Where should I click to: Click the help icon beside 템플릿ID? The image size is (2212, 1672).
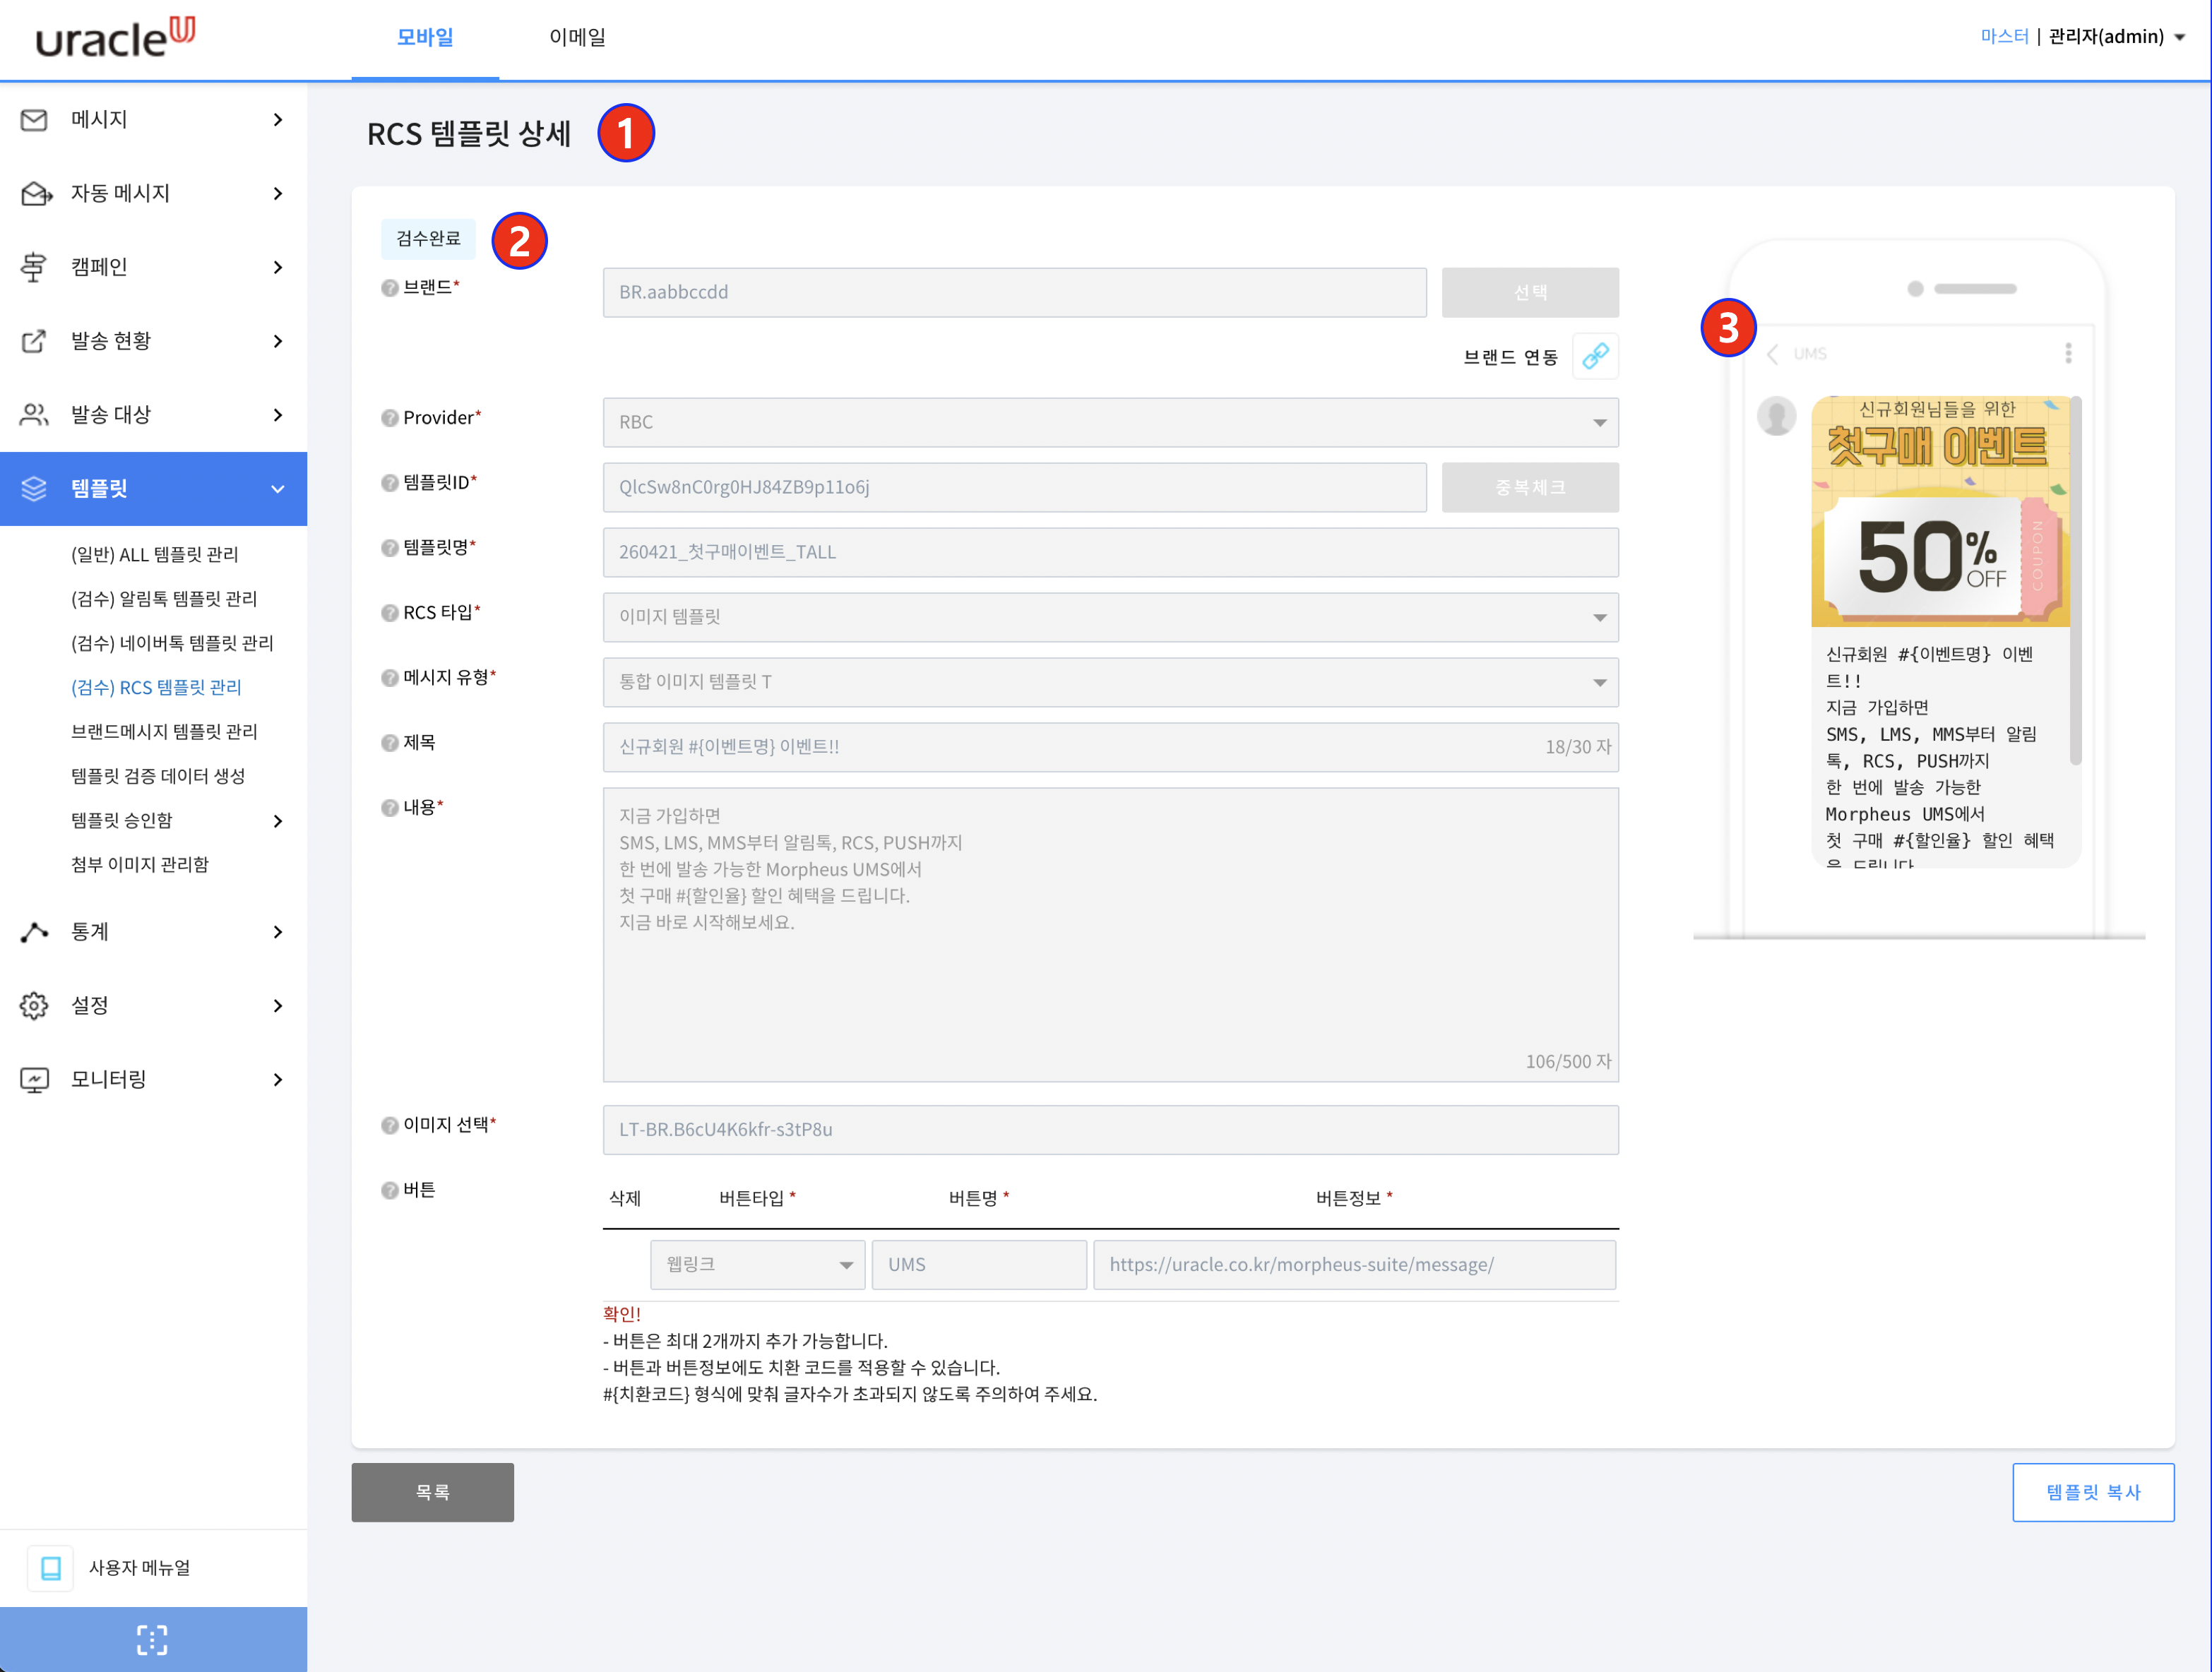click(390, 483)
